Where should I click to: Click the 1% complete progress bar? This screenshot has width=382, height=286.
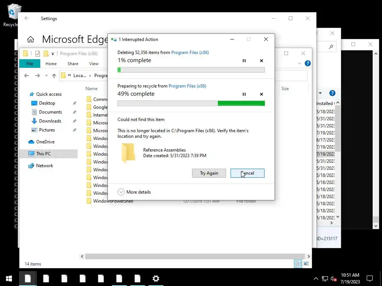tap(191, 70)
